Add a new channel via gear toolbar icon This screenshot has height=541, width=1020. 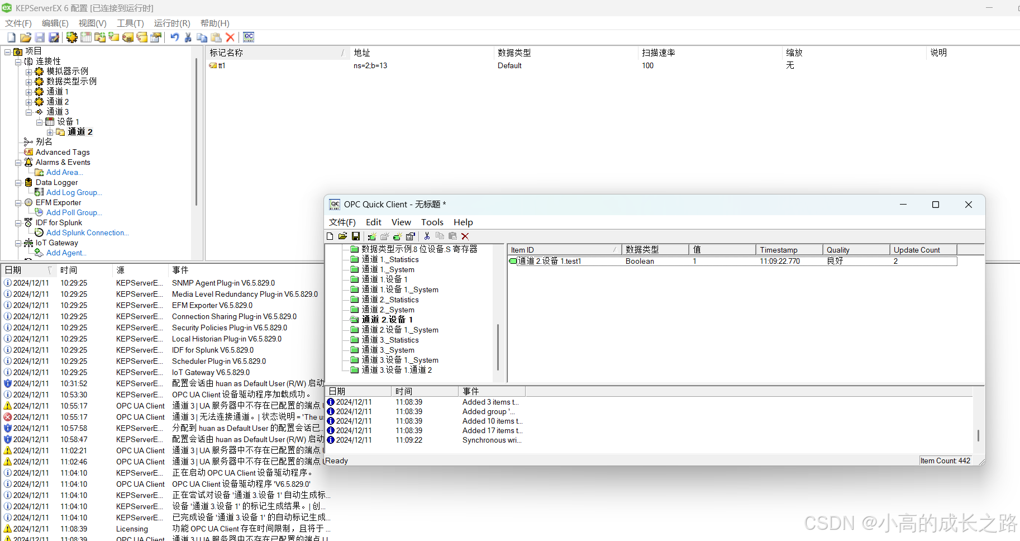coord(72,37)
